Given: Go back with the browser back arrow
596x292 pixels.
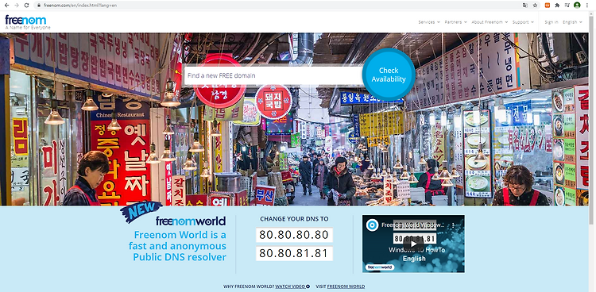Looking at the screenshot, I should [x=6, y=6].
